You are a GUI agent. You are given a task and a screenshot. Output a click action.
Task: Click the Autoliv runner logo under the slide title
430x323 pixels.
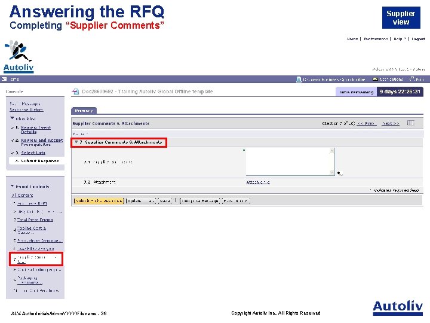coord(19,57)
